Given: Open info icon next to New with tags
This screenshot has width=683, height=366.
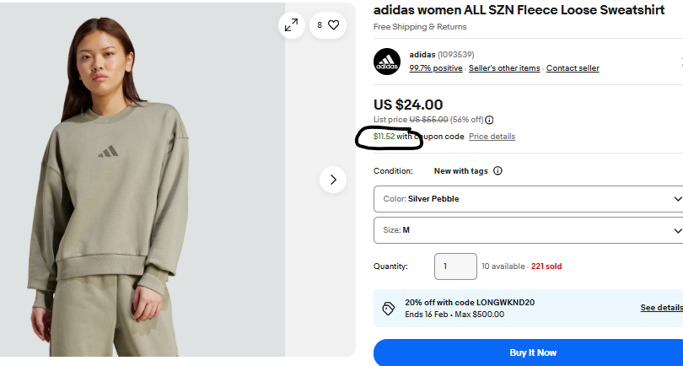Looking at the screenshot, I should tap(497, 170).
